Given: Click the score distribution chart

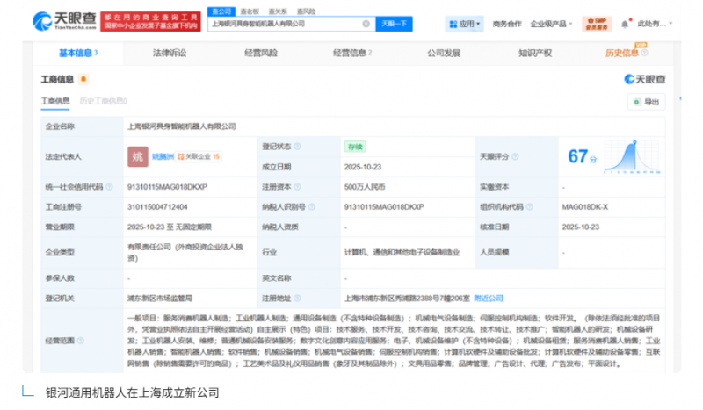Looking at the screenshot, I should coord(632,156).
